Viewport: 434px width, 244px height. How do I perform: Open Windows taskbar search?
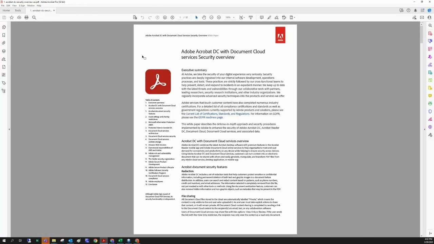[12, 241]
